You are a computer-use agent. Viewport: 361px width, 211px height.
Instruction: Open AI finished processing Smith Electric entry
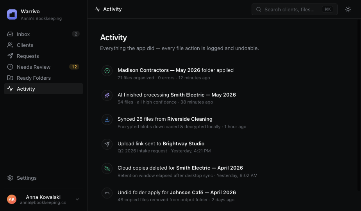click(x=177, y=95)
